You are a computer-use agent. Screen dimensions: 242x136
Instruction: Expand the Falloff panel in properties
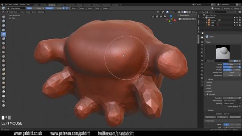[208, 88]
